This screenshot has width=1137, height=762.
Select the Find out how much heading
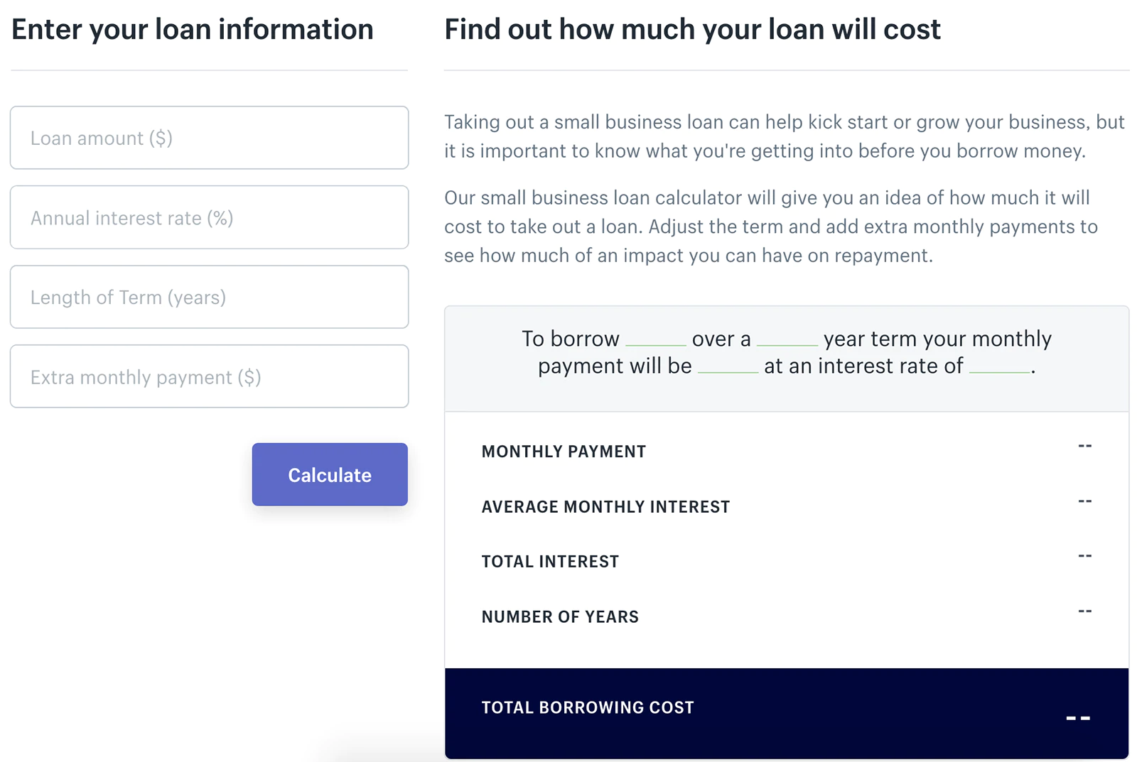[692, 29]
